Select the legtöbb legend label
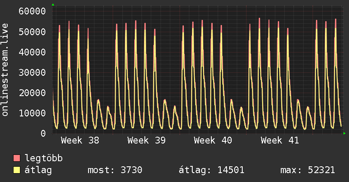349x182 pixels. (x=44, y=158)
